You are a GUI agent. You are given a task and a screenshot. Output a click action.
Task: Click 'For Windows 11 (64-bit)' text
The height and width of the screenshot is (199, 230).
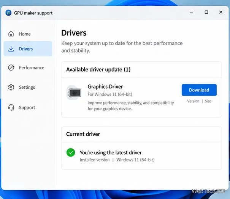[110, 94]
